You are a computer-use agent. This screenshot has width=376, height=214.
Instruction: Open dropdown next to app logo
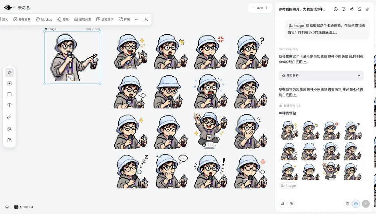[14, 8]
